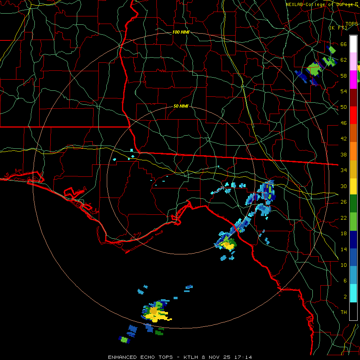Click the bright red legend swatch
Image resolution: width=360 pixels, height=360 pixels.
pos(353,115)
